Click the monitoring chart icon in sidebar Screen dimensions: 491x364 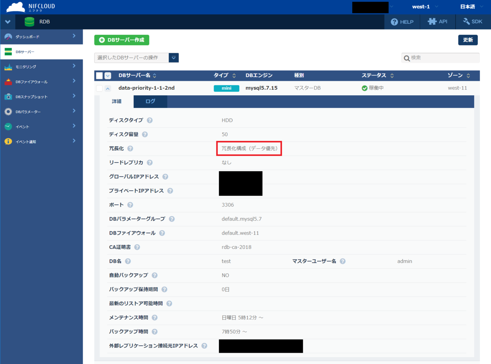tap(8, 67)
